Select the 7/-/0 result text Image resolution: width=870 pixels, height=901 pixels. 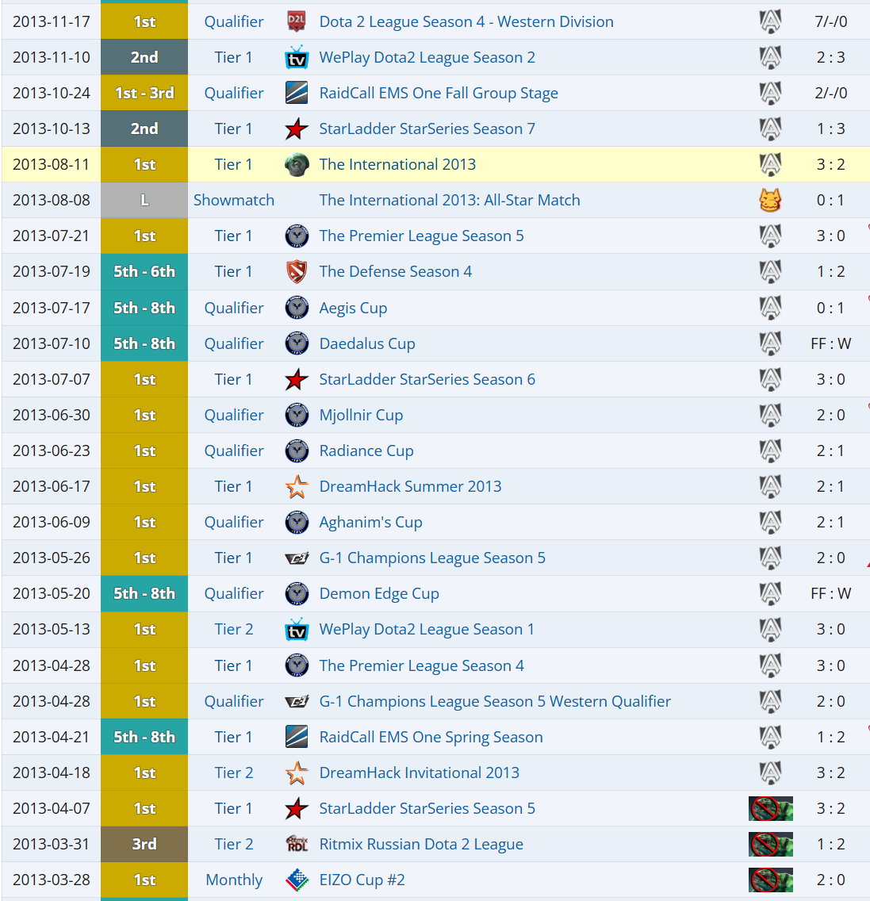coord(831,22)
